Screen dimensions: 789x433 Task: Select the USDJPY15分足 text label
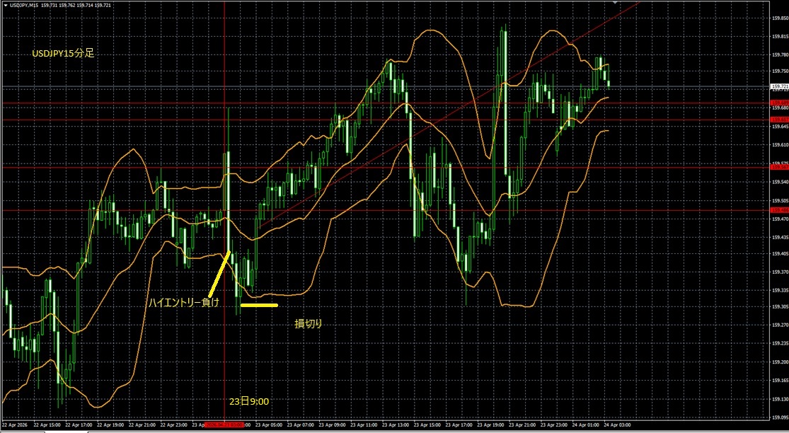[62, 53]
